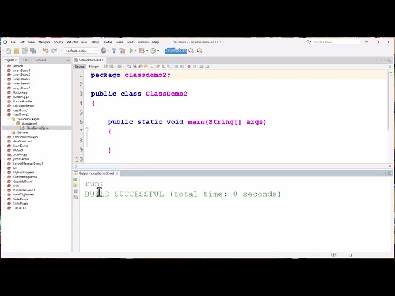Open the File menu

[14, 42]
